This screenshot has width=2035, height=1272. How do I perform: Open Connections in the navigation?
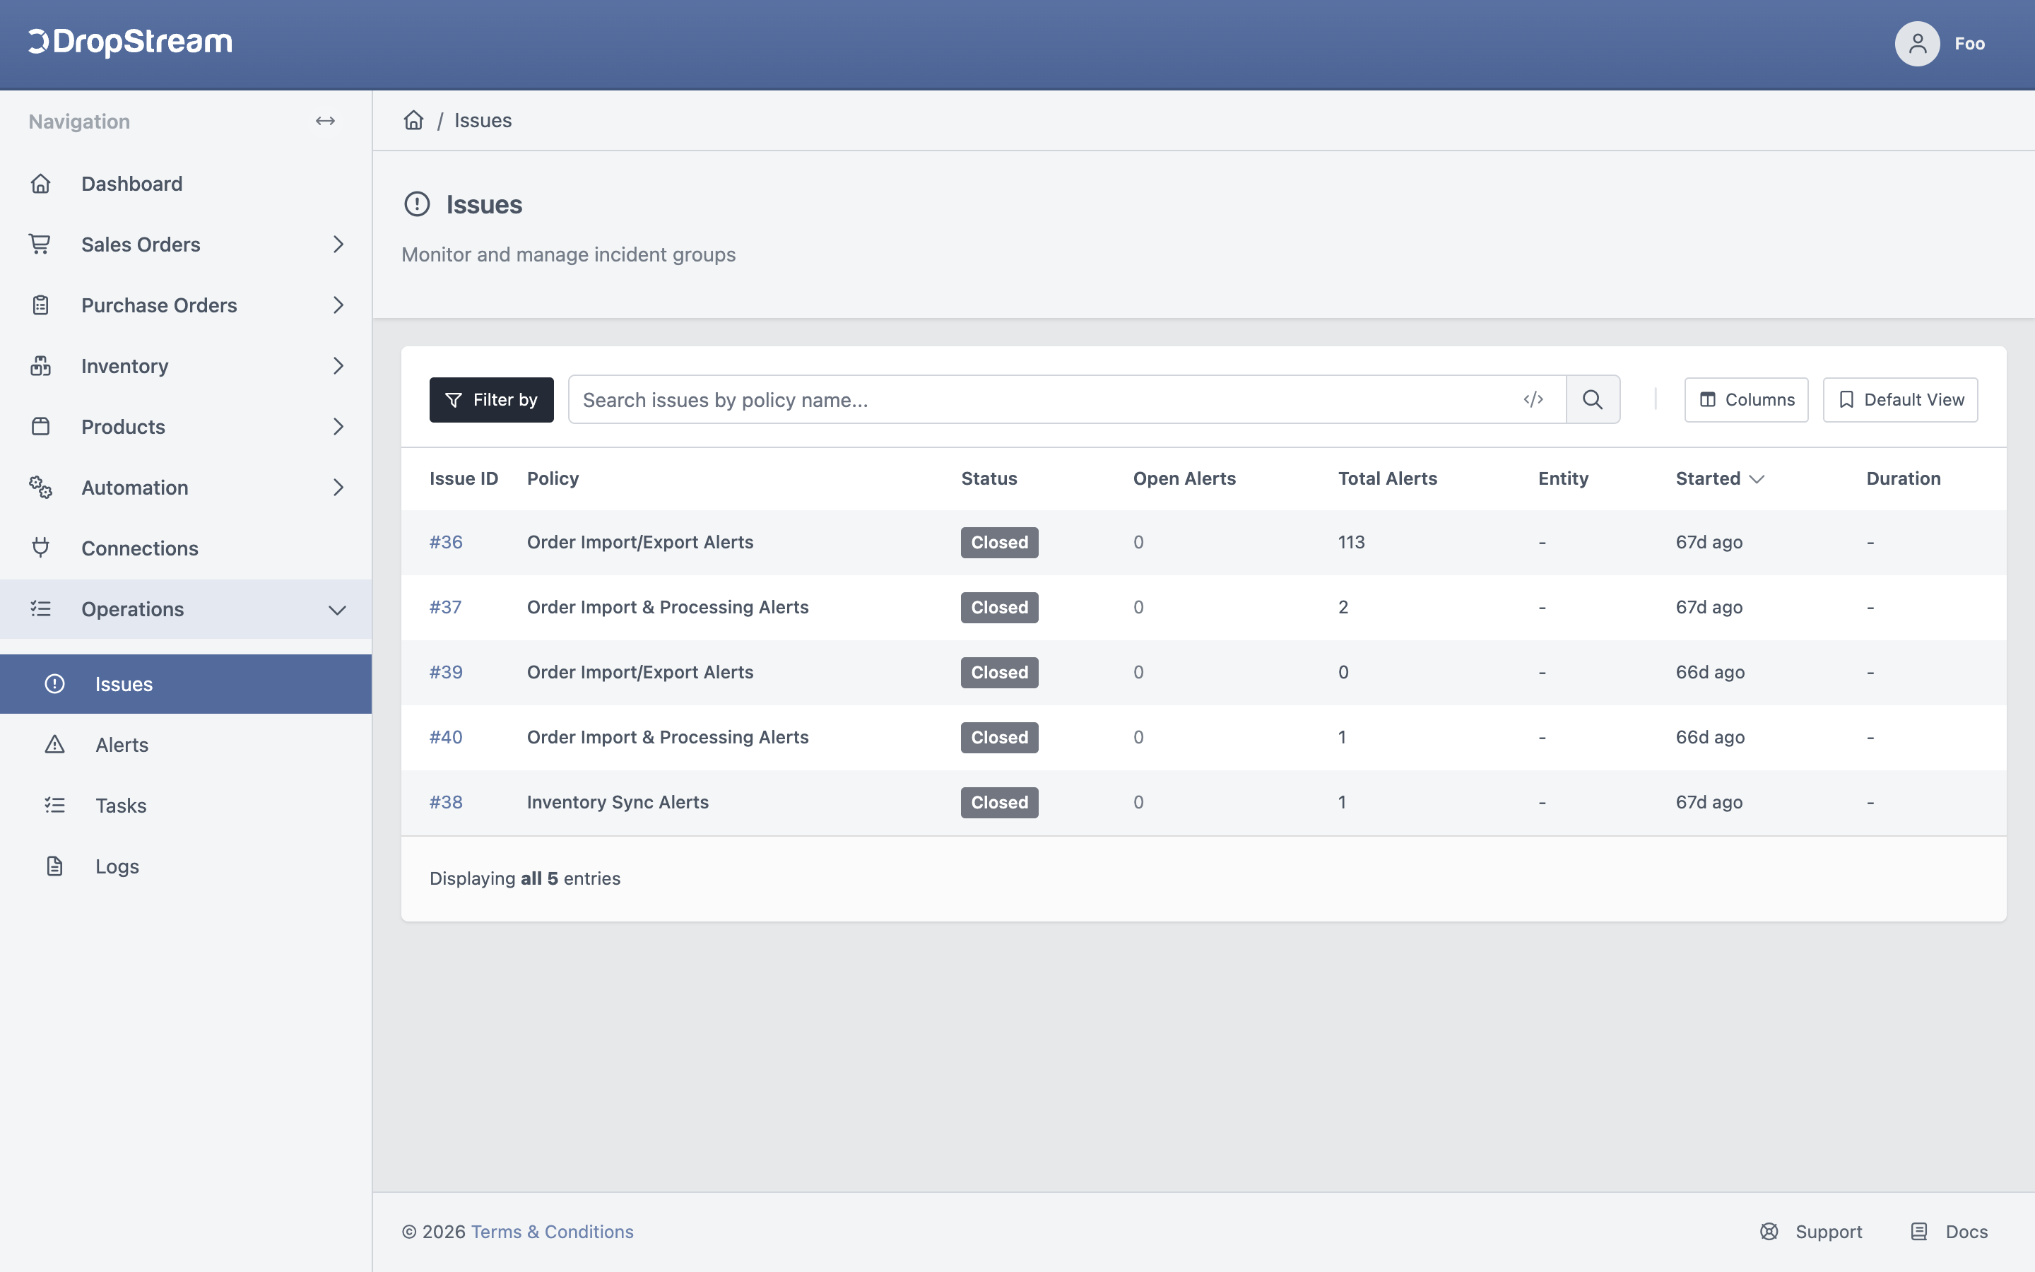(x=186, y=548)
